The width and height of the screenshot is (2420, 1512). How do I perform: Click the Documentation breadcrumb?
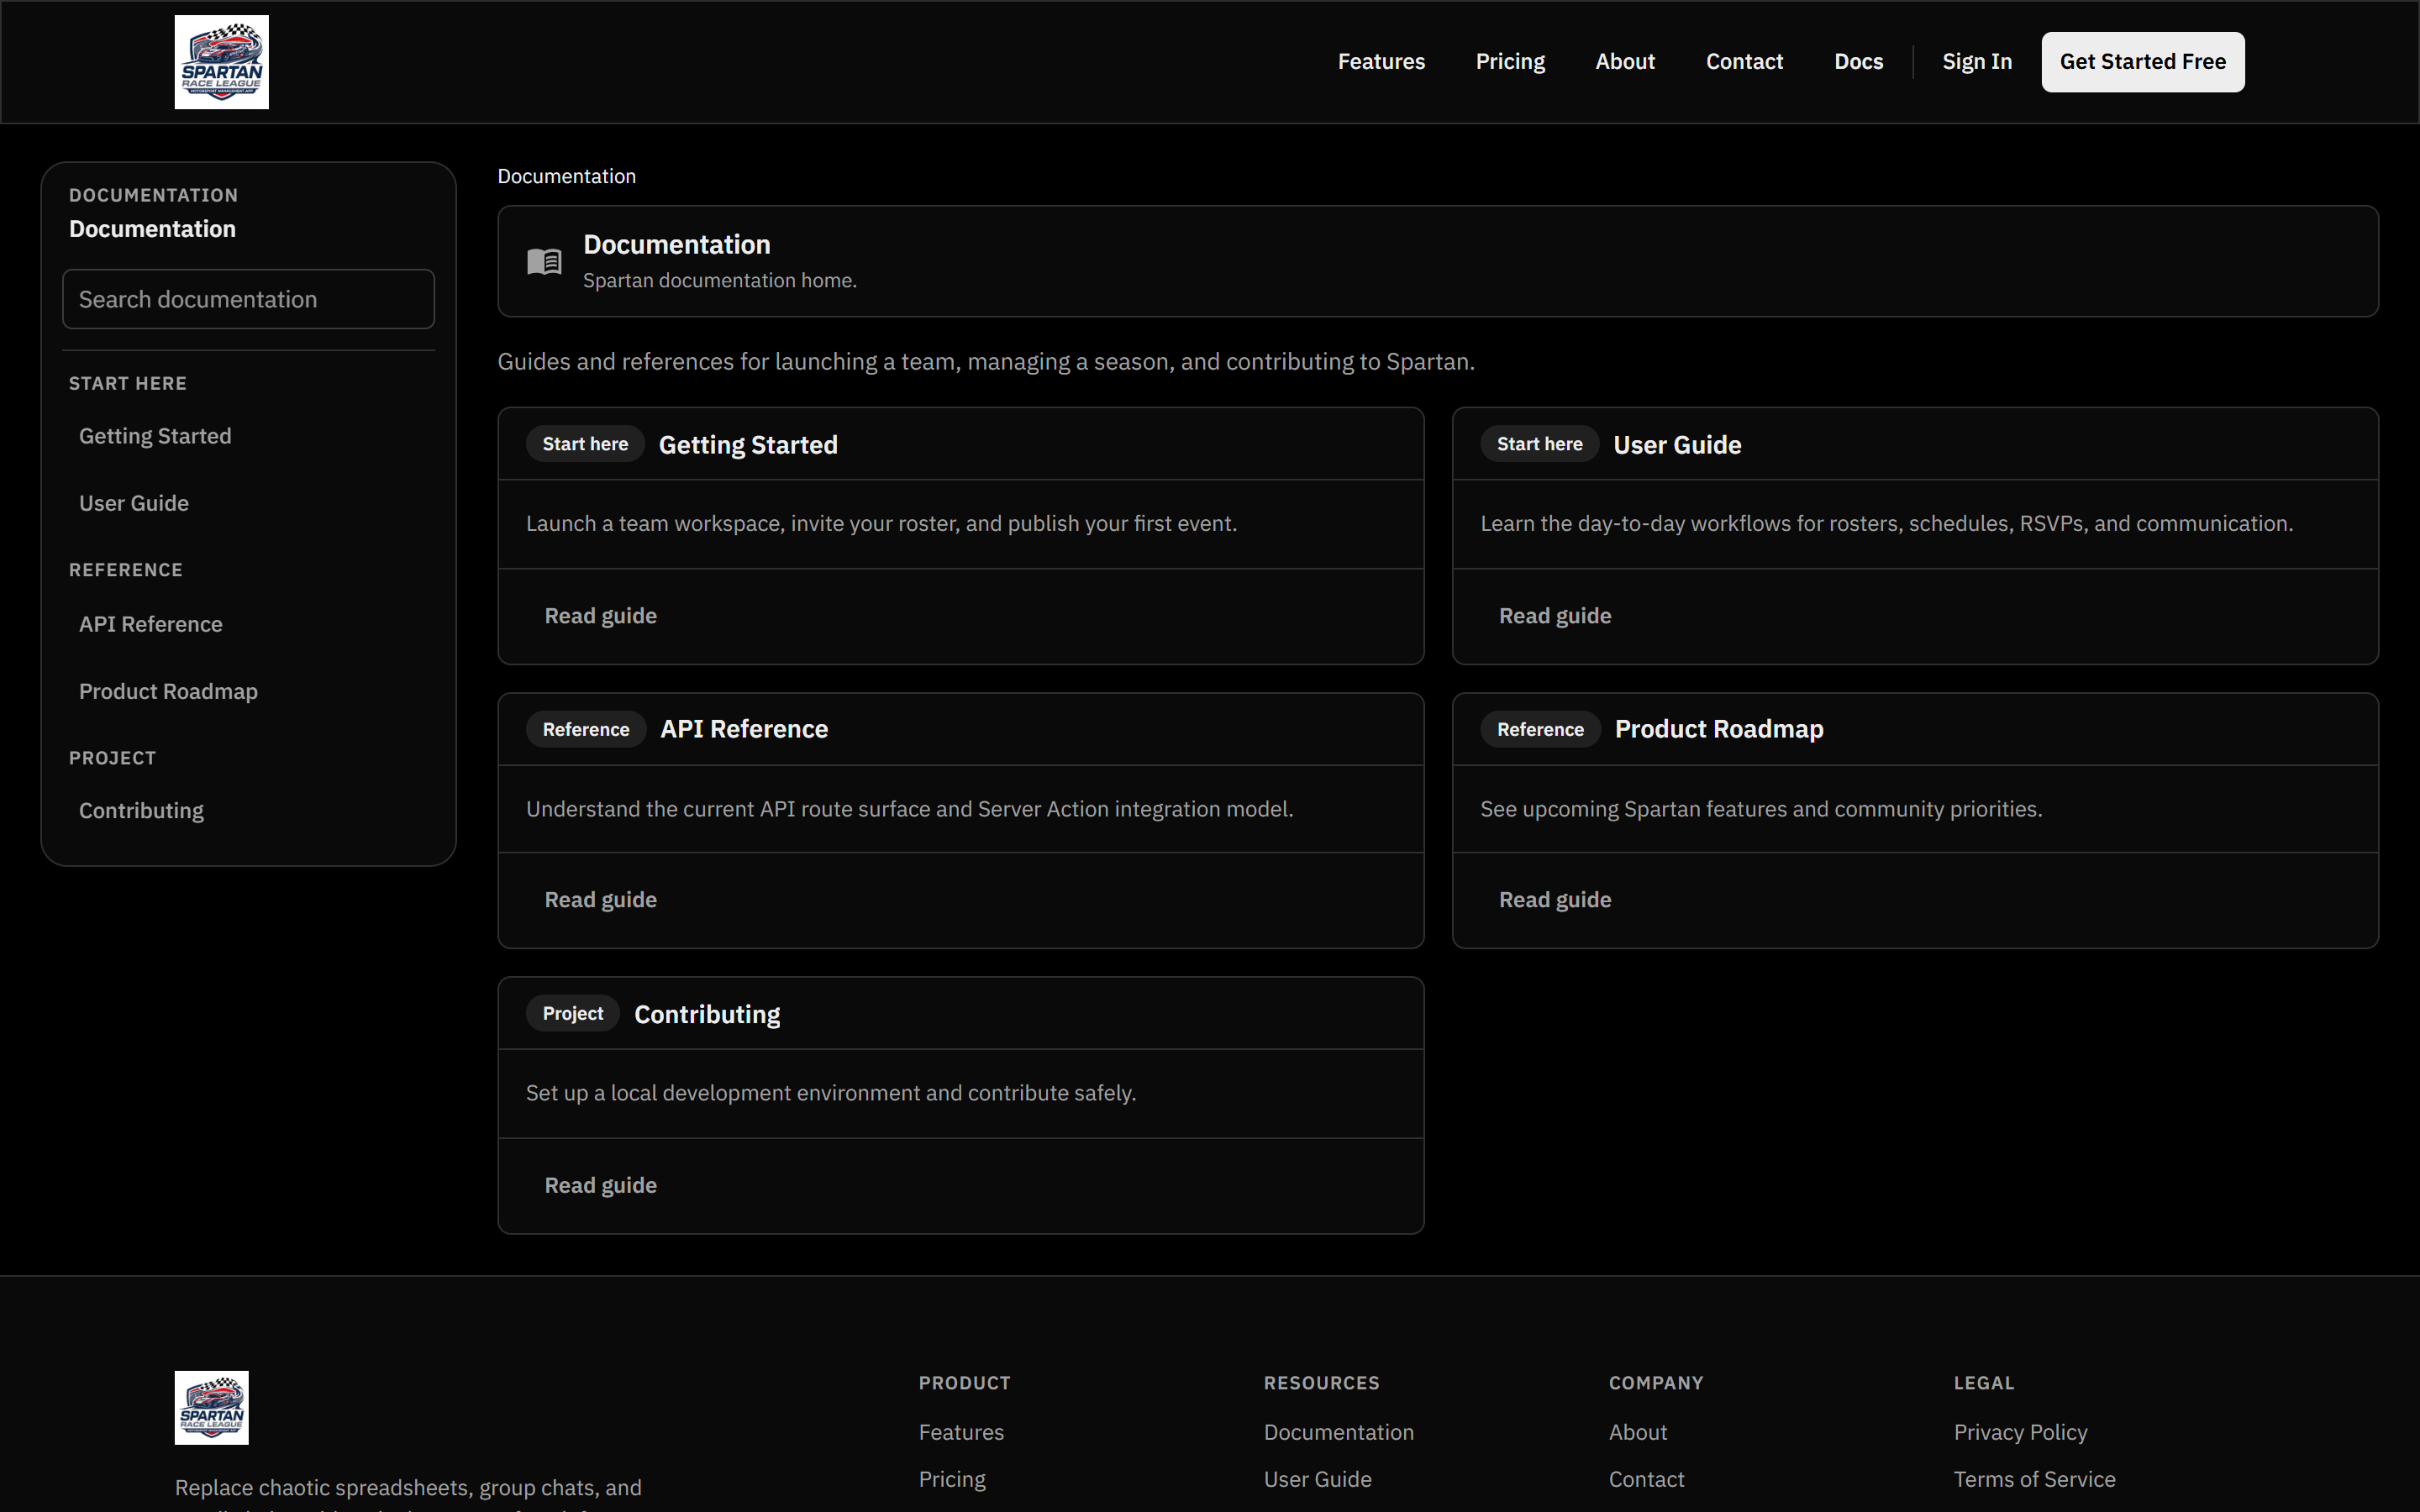tap(567, 176)
